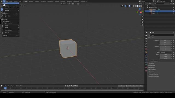Open the View Layer properties tab icon
Image resolution: width=175 pixels, height=98 pixels.
pyautogui.click(x=146, y=44)
